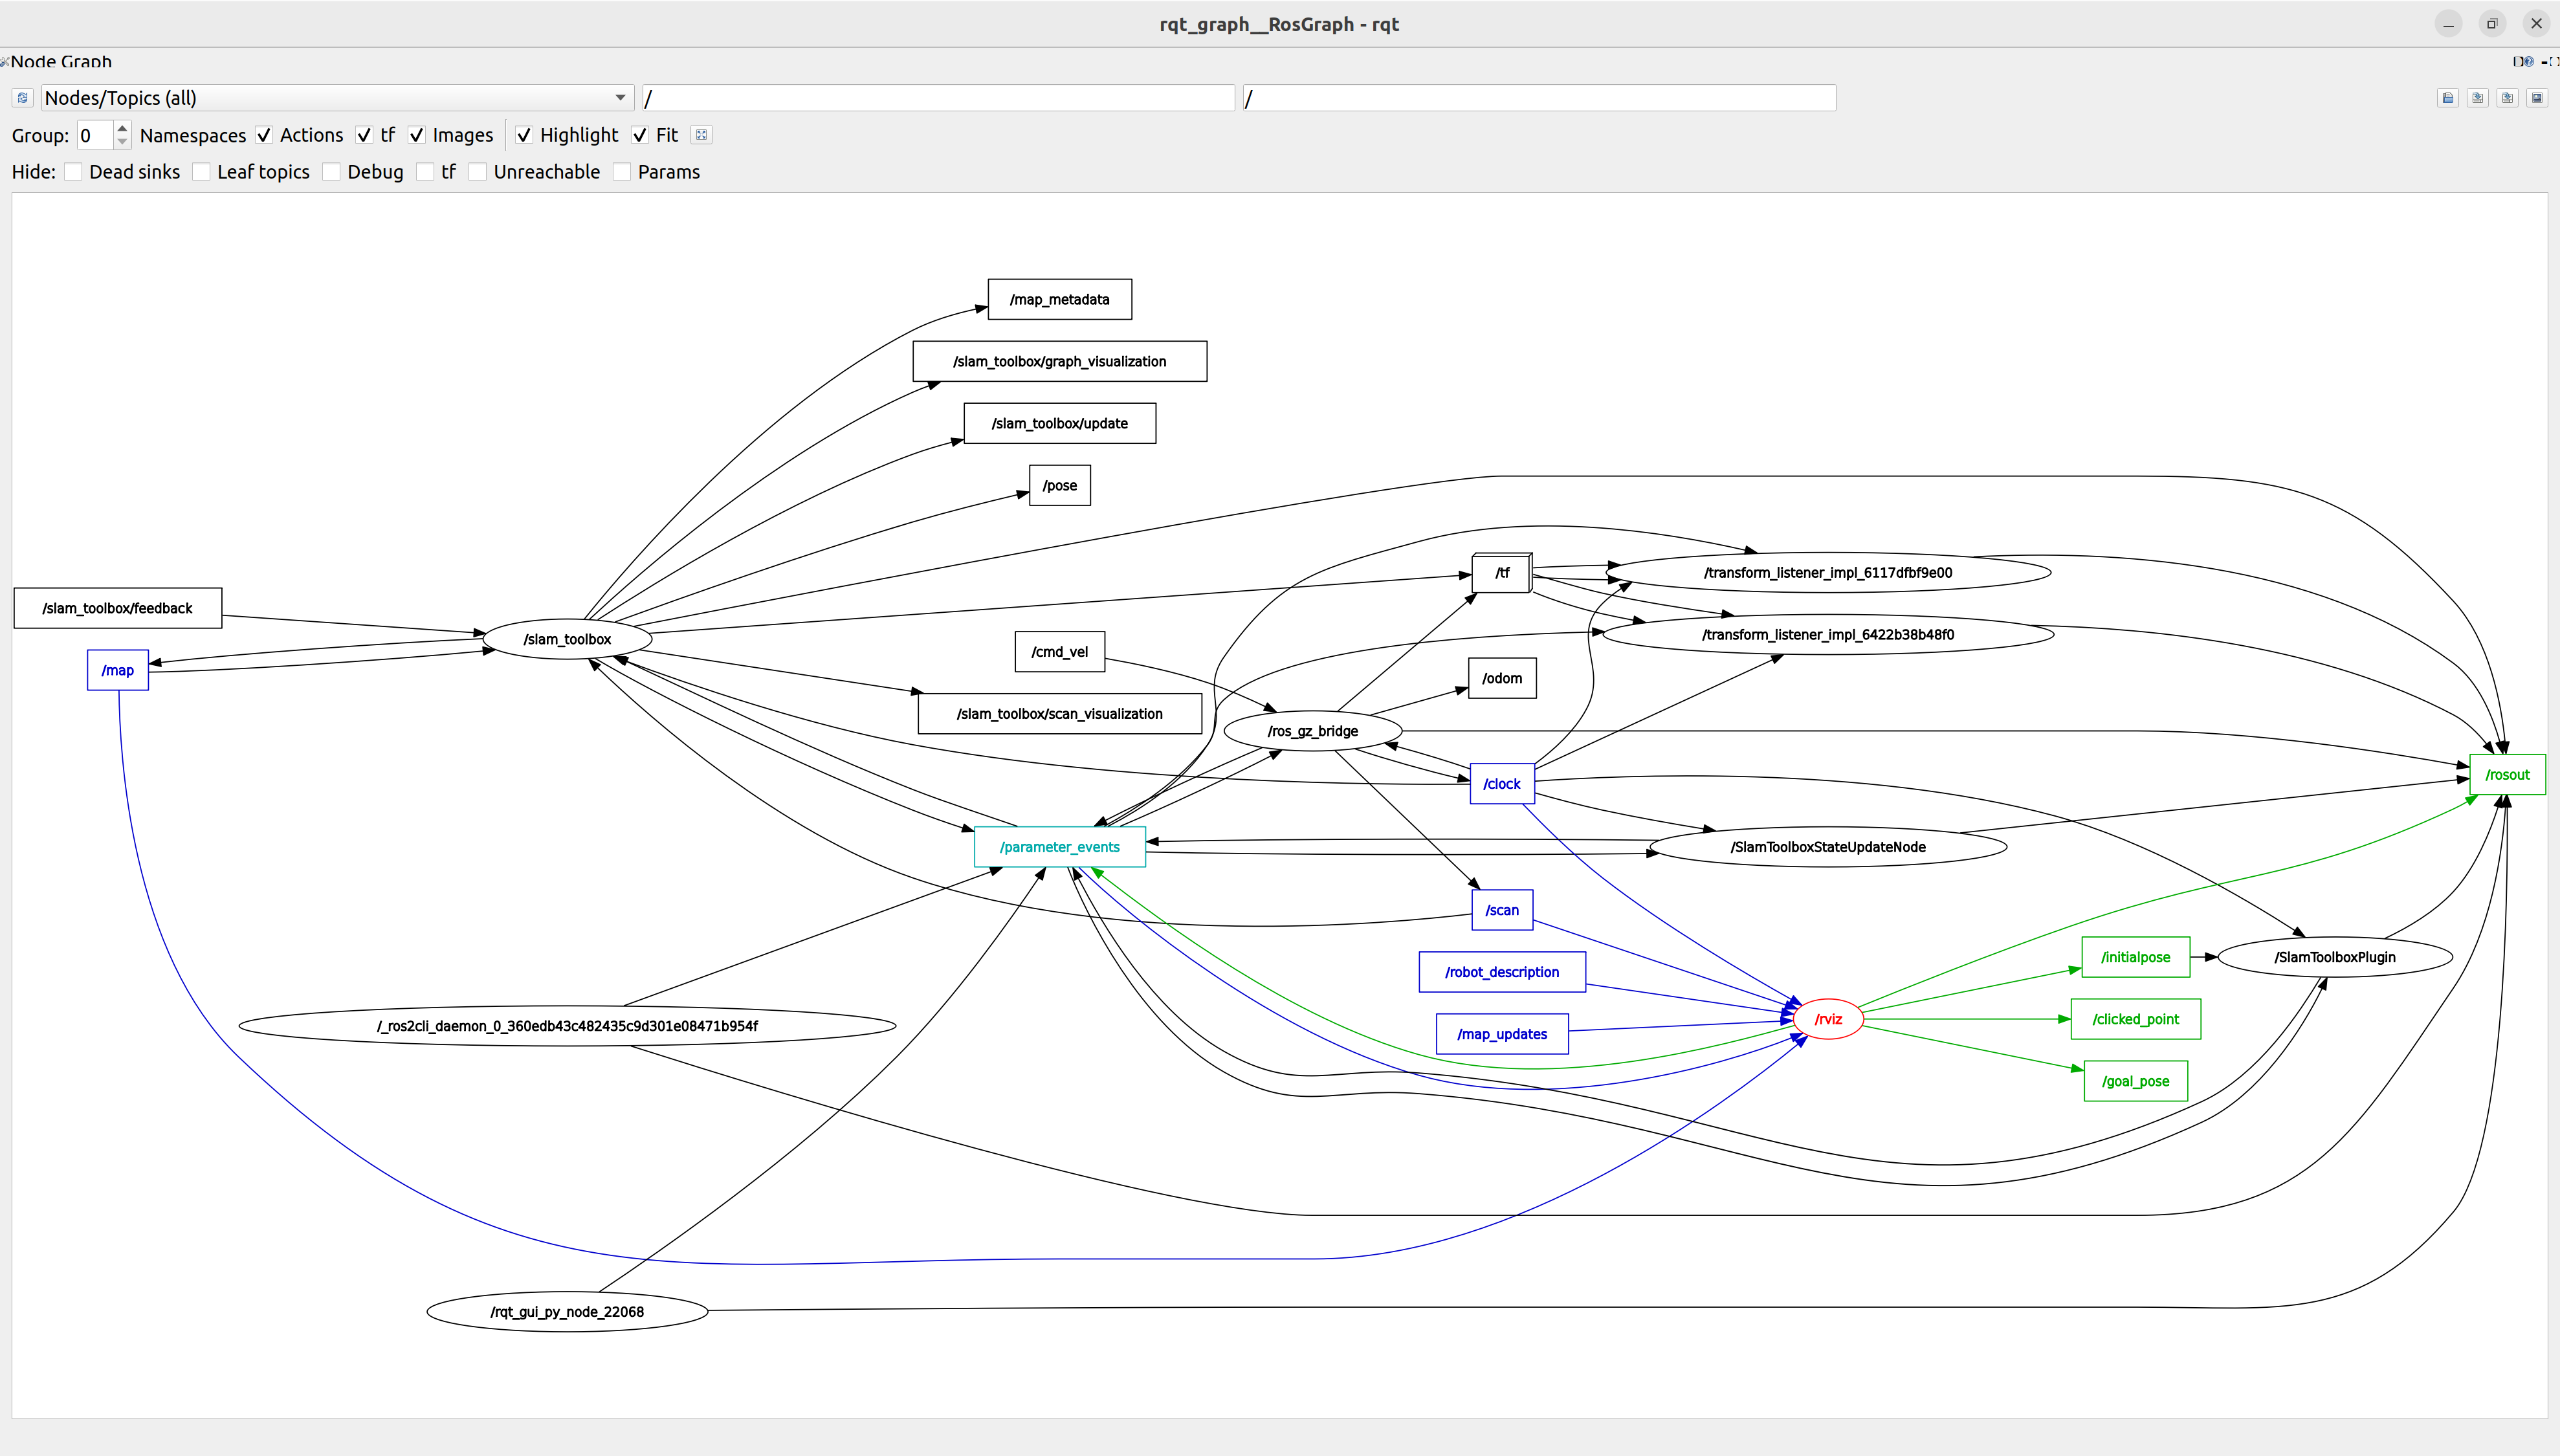2560x1456 pixels.
Task: Enable Hide Dead sinks
Action: pos(73,172)
